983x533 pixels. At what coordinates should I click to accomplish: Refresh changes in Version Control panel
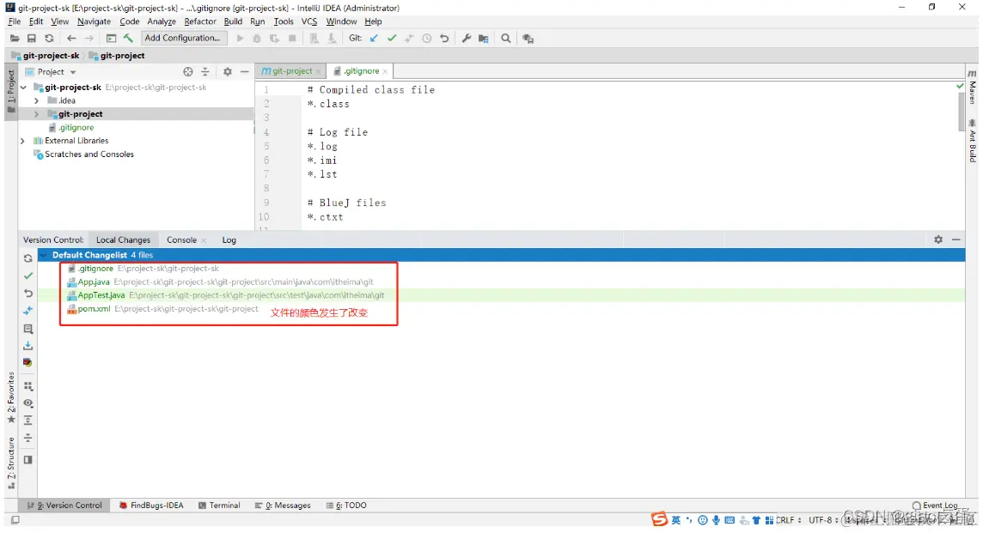click(x=28, y=258)
